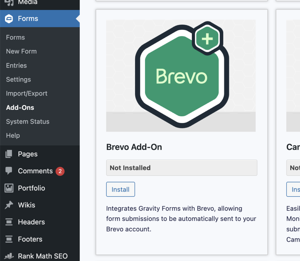Viewport: 300px width, 261px height.
Task: Open Import/Export under Forms
Action: 27,94
